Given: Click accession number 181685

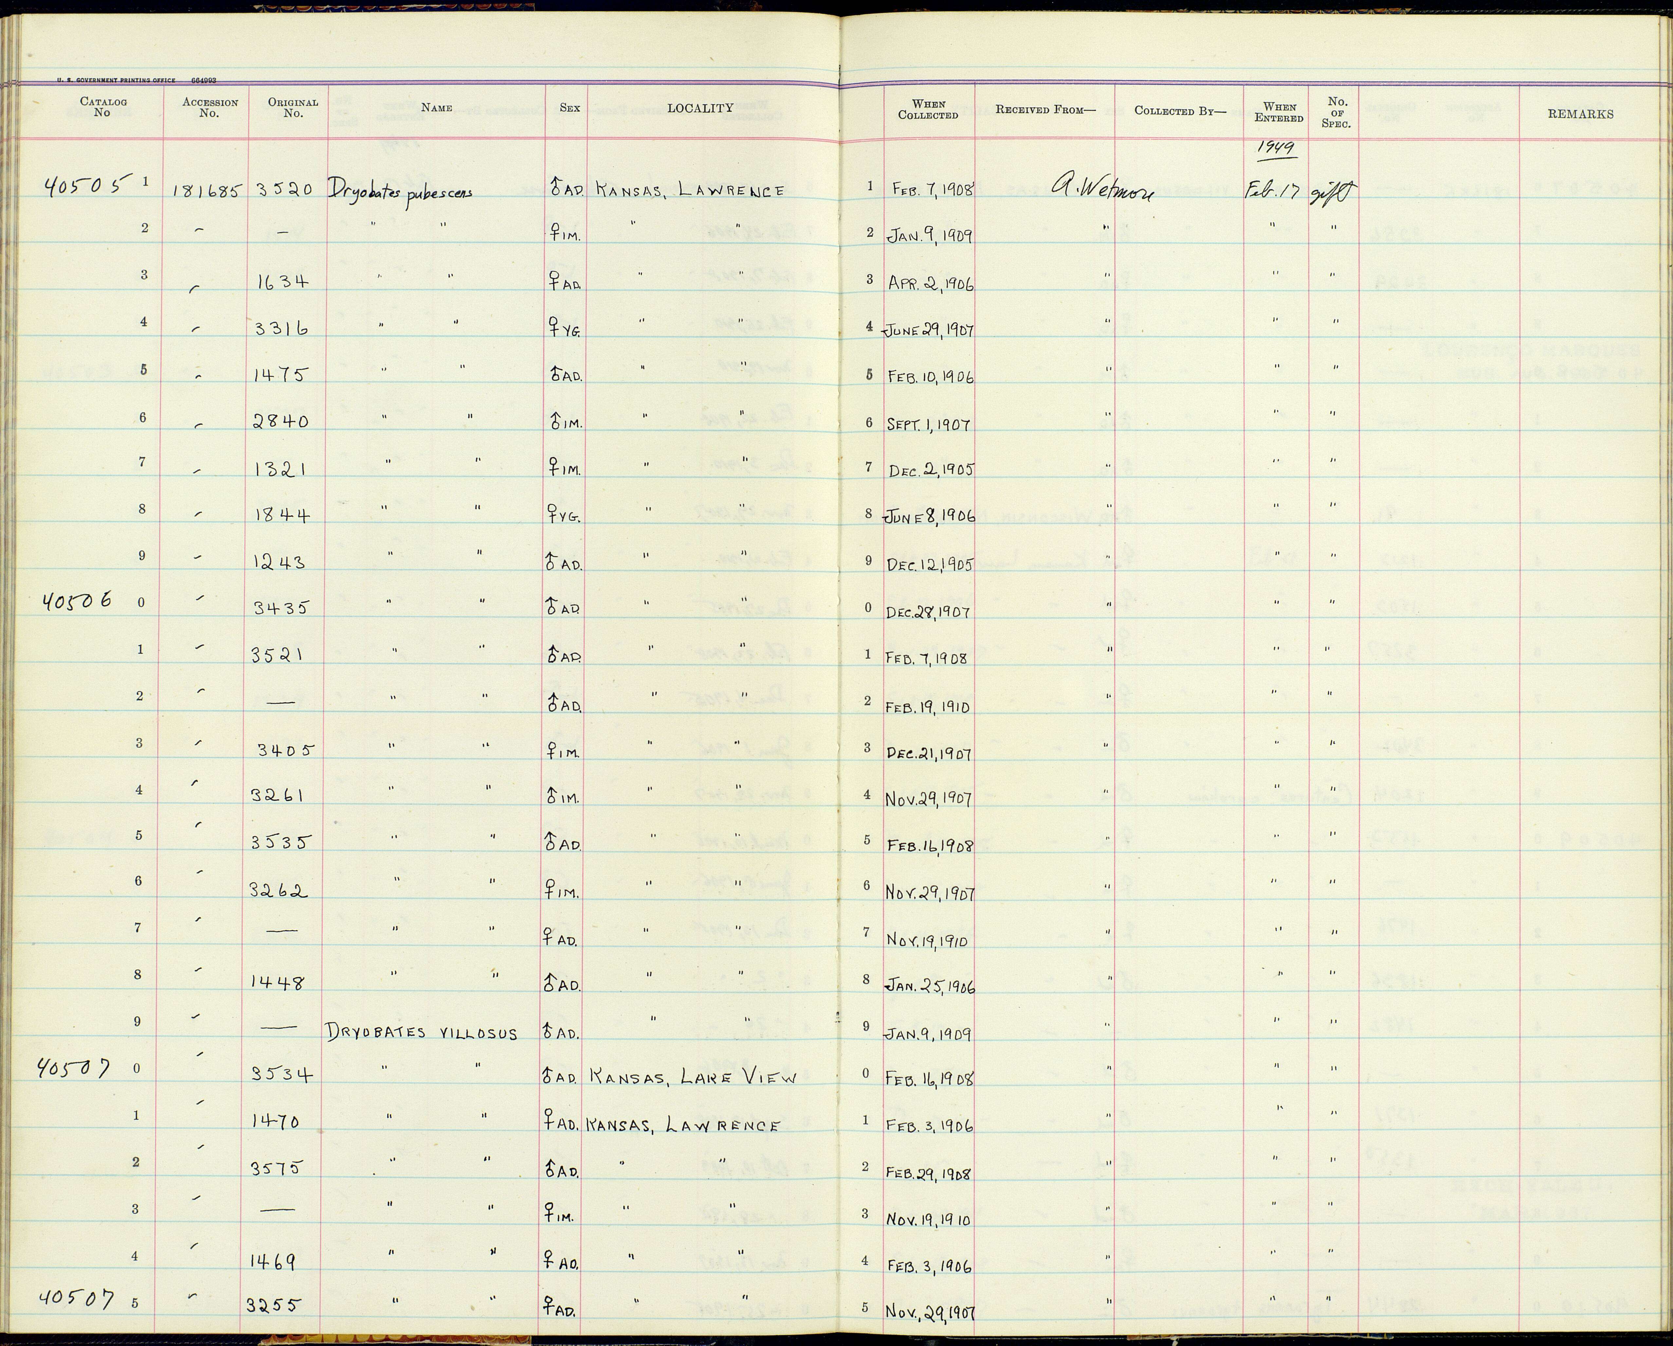Looking at the screenshot, I should tap(207, 191).
